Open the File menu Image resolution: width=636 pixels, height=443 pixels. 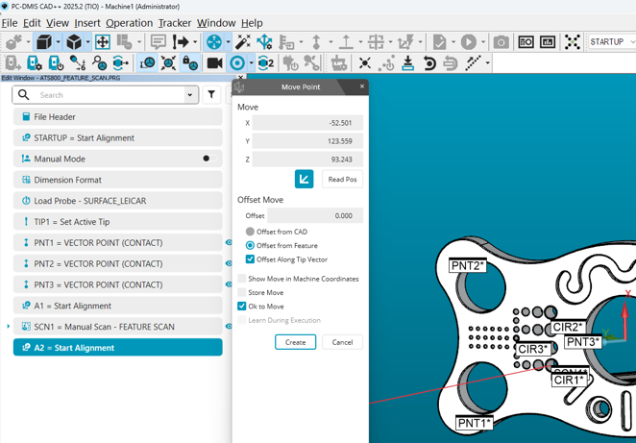(x=10, y=23)
